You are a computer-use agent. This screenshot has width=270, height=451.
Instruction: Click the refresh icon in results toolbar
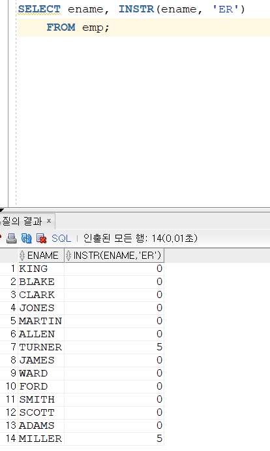tap(26, 238)
